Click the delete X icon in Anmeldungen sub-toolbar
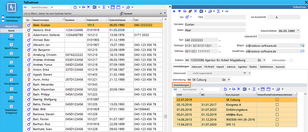This screenshot has height=132, width=308. click(239, 89)
